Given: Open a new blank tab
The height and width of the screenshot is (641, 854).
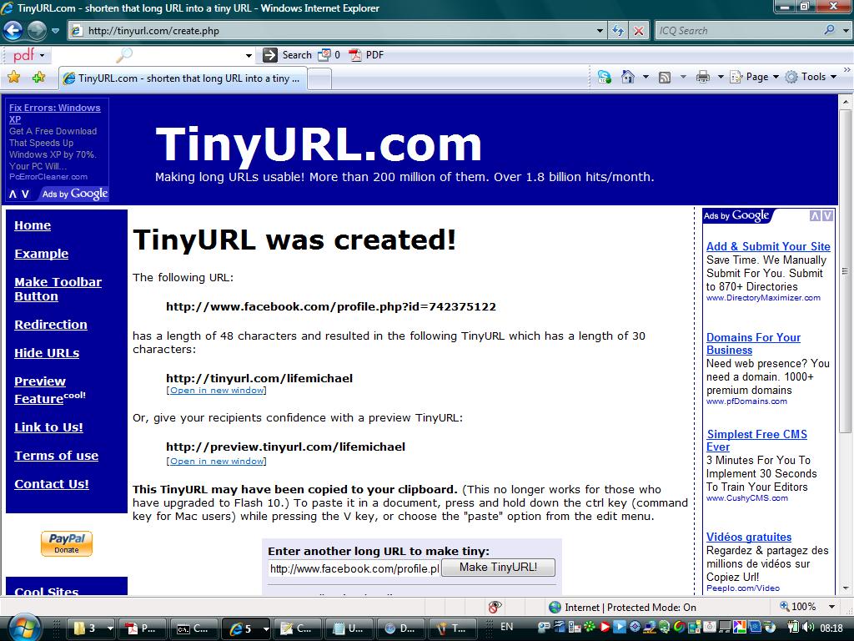Looking at the screenshot, I should [319, 79].
